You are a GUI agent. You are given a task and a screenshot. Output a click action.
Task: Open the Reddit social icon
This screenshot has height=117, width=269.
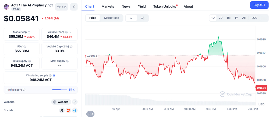[68, 110]
